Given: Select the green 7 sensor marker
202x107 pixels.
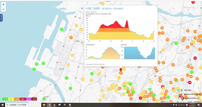Looking at the screenshot, I should click(x=66, y=78).
